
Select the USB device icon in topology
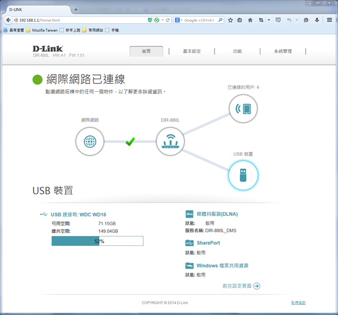(x=243, y=176)
